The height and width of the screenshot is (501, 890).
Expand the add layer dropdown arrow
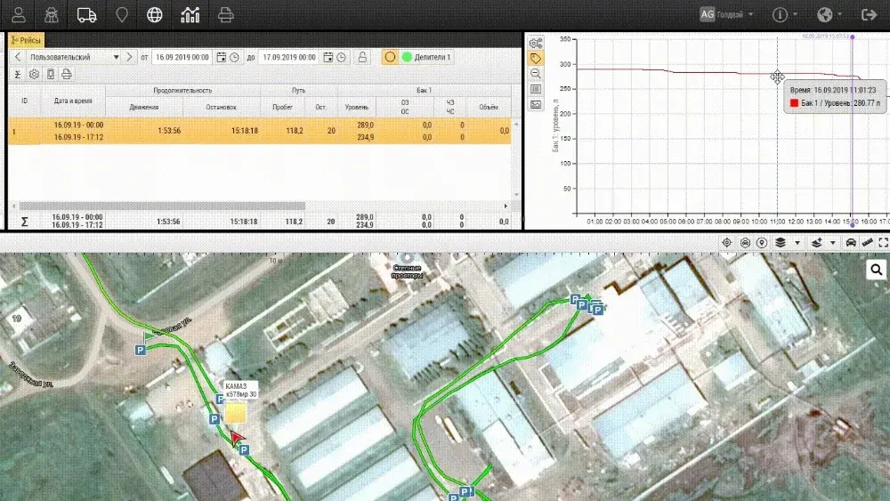click(x=833, y=243)
